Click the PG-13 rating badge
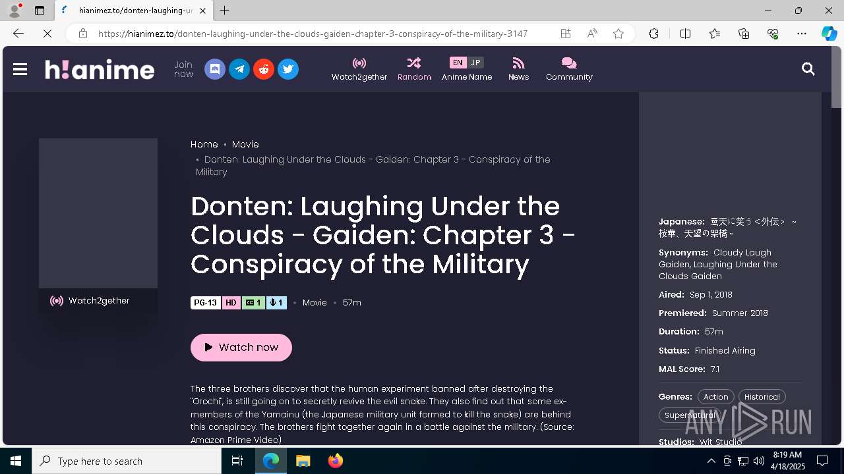The height and width of the screenshot is (474, 844). (206, 303)
